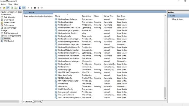189x106 pixels.
Task: Select the Device Manager icon
Action: click(x=2, y=28)
